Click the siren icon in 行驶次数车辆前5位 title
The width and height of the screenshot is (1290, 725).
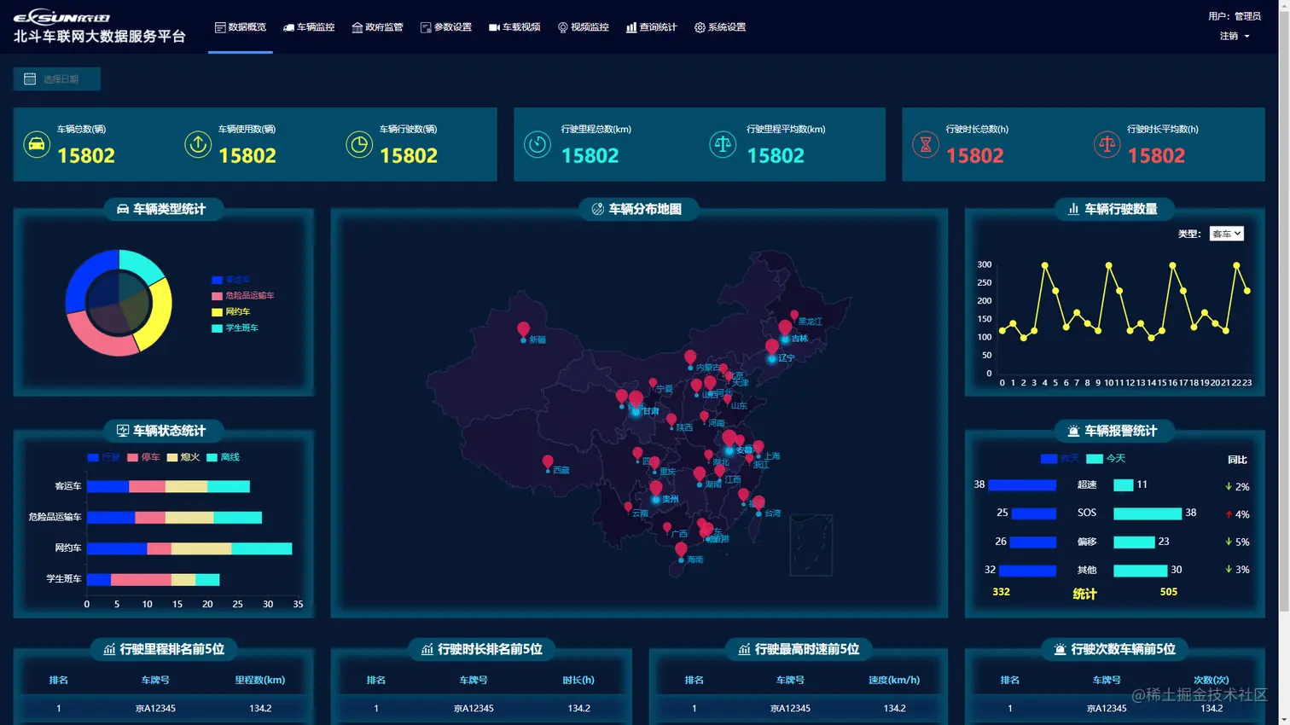point(1060,649)
